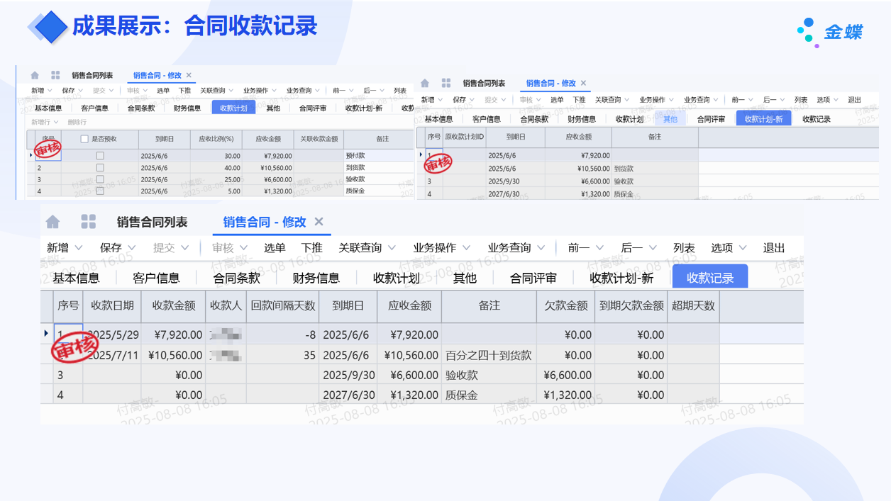Select 基本信息 tab in bottom panel

(x=76, y=278)
